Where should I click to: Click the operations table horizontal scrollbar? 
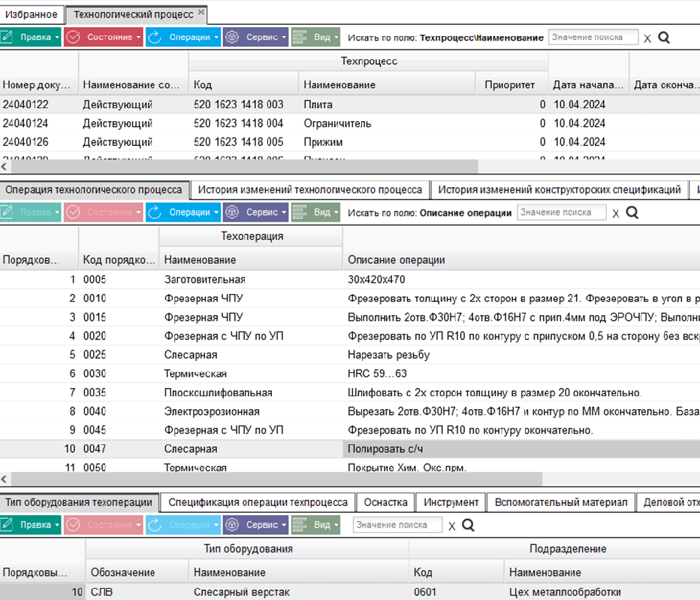[x=277, y=480]
